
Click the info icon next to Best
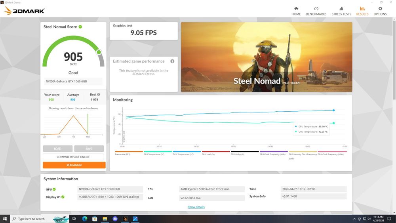99,94
